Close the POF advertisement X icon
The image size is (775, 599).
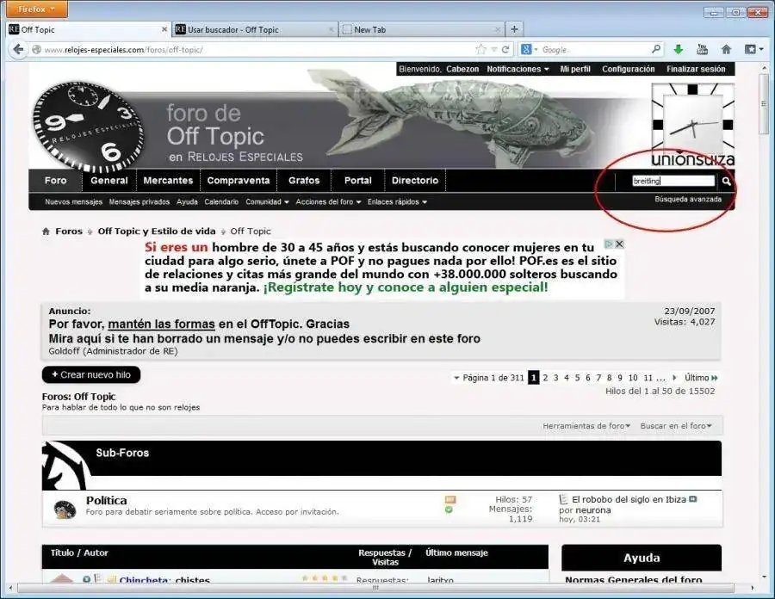(619, 244)
